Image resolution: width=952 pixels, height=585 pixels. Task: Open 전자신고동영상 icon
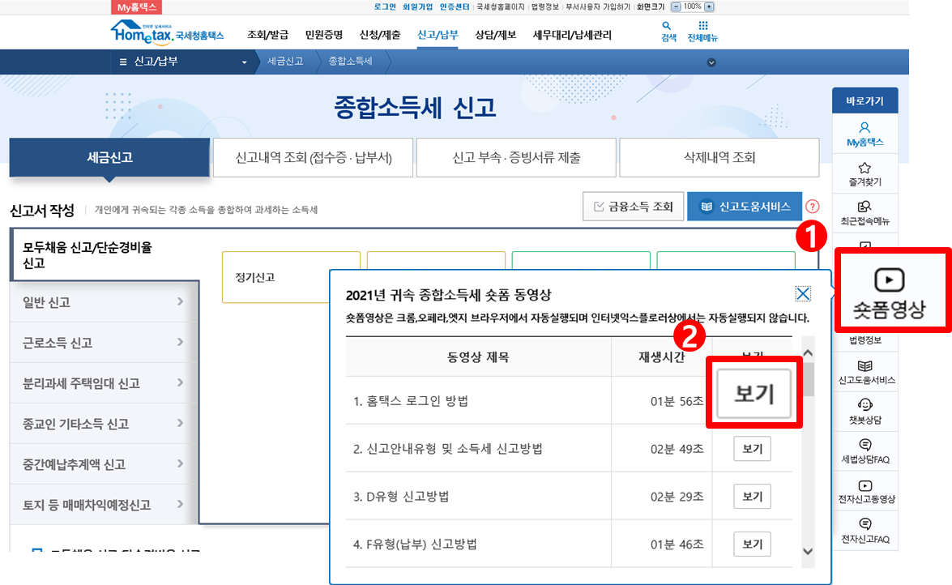(x=865, y=485)
